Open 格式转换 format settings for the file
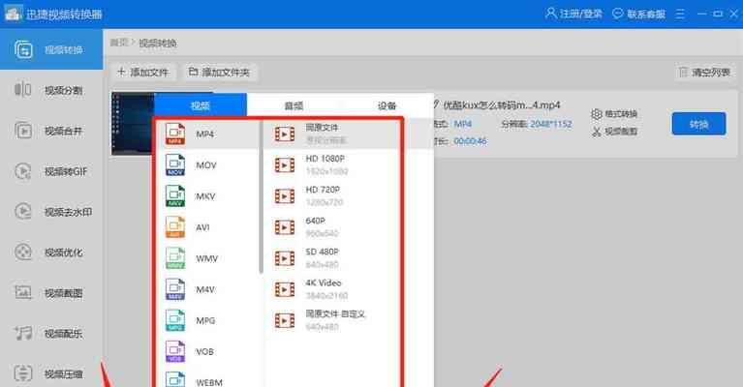Viewport: 743px width, 387px height. [614, 113]
